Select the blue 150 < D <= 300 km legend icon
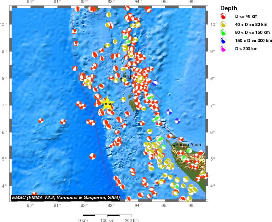272x222 pixels. pyautogui.click(x=223, y=41)
